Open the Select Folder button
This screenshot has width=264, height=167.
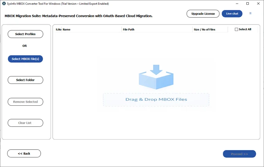(25, 80)
